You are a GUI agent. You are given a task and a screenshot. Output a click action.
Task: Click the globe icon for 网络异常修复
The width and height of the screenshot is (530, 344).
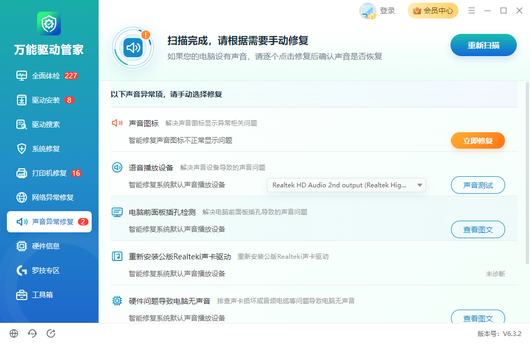[x=22, y=197]
